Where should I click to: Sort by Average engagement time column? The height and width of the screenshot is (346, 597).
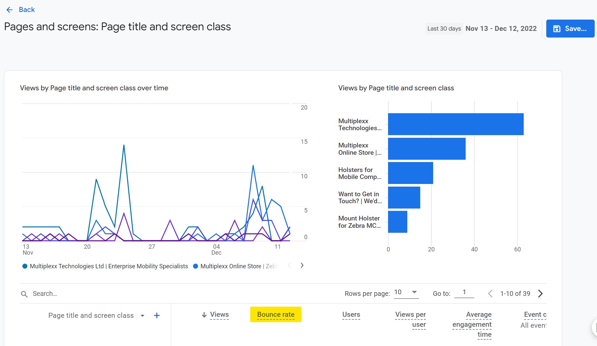(x=472, y=324)
